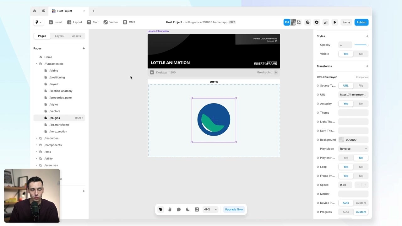Adjust the Opacity slider

coord(361,45)
